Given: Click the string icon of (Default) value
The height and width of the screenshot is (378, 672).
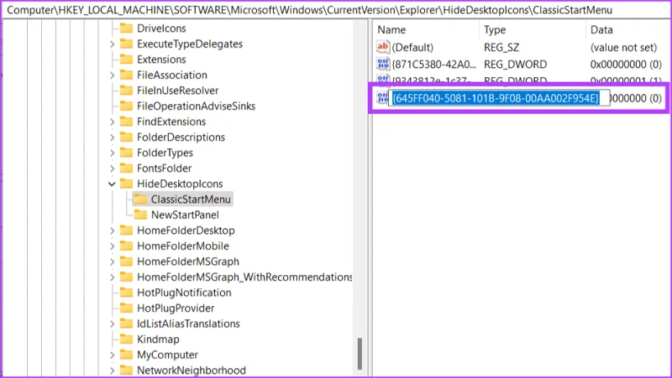Looking at the screenshot, I should click(383, 47).
